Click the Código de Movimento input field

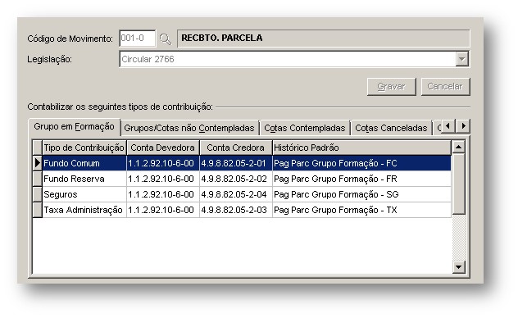(137, 39)
